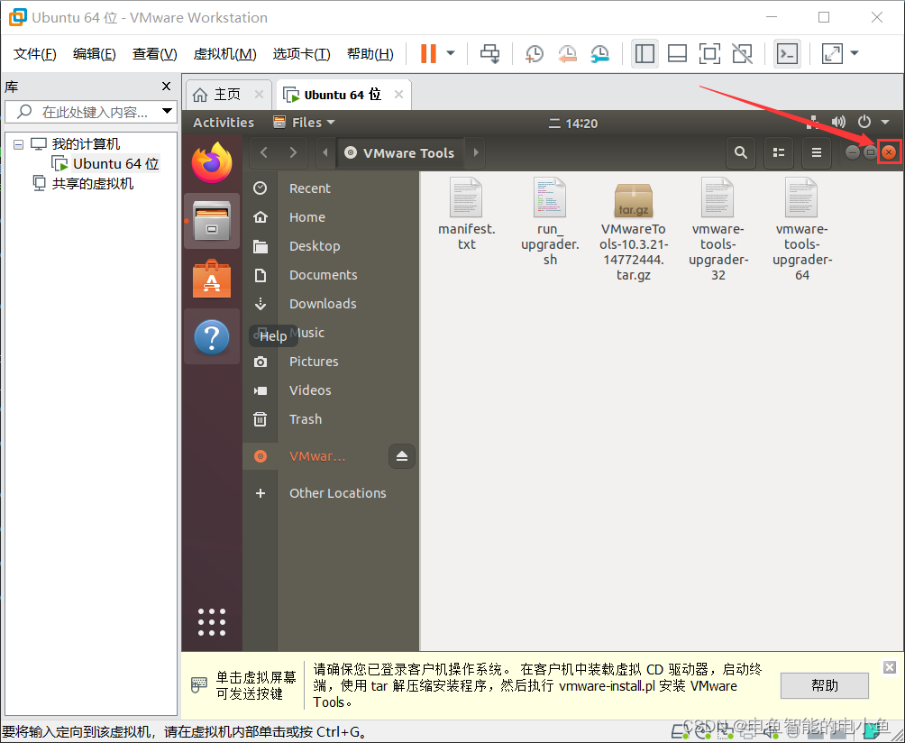This screenshot has height=743, width=905.
Task: Toggle list/grid view in Files header
Action: [x=779, y=152]
